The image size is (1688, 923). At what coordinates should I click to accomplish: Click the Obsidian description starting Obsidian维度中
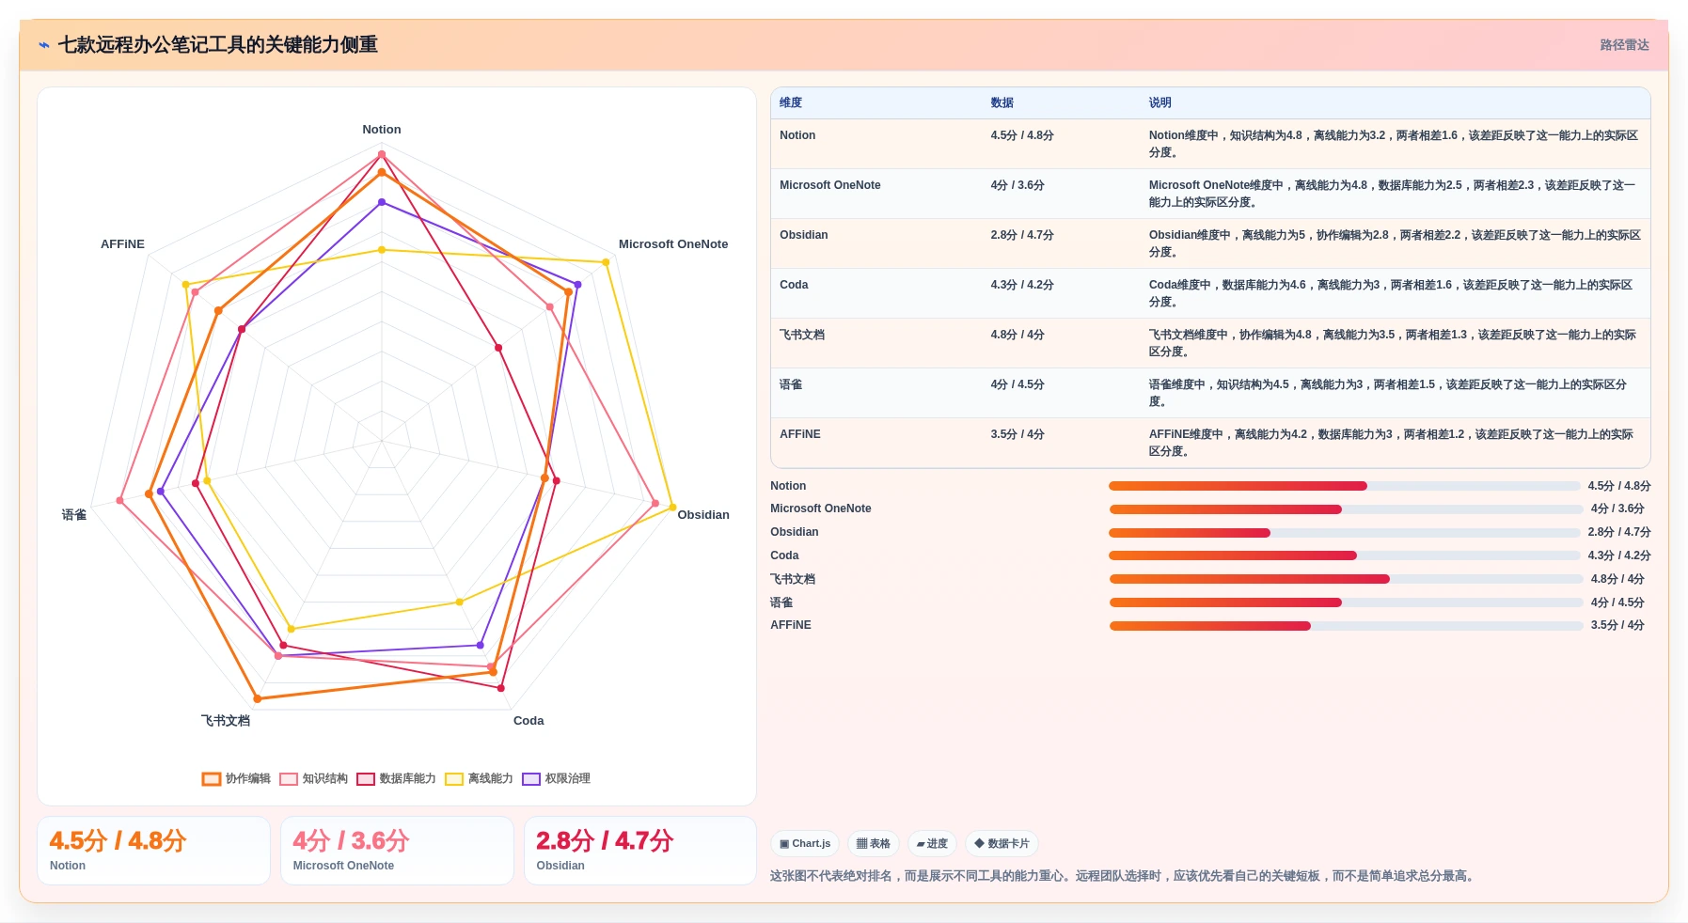click(x=1396, y=243)
